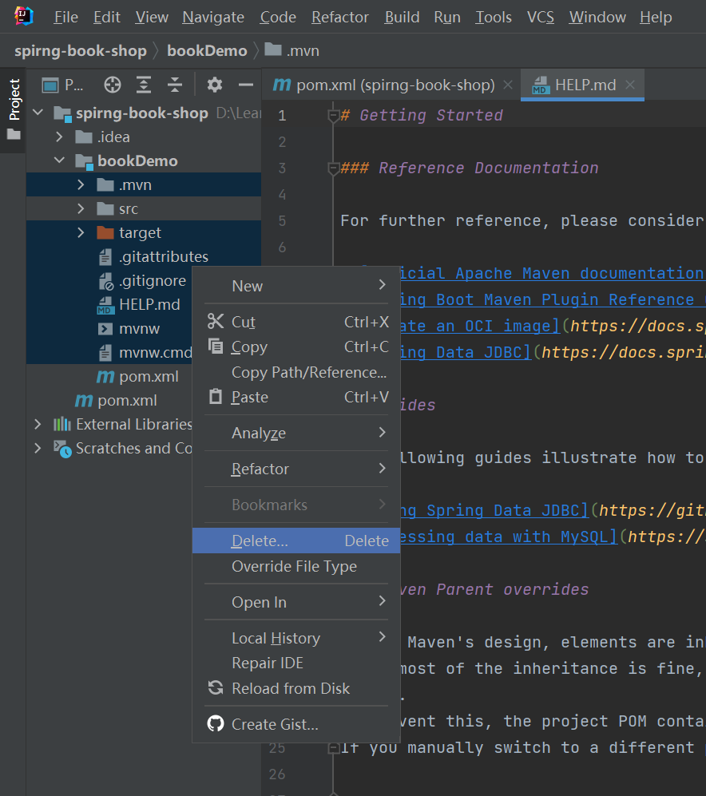
Task: Open the VCS menu
Action: pyautogui.click(x=541, y=17)
